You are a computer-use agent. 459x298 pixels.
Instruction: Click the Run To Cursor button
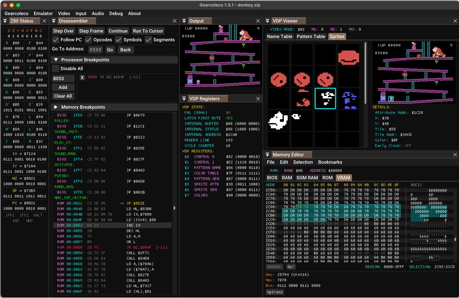pos(148,31)
